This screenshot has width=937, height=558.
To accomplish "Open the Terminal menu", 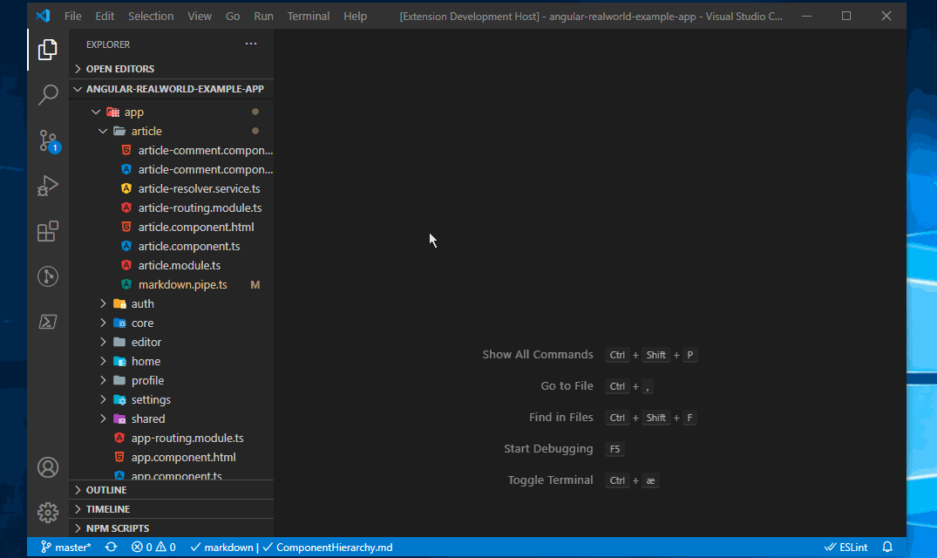I will 309,17.
